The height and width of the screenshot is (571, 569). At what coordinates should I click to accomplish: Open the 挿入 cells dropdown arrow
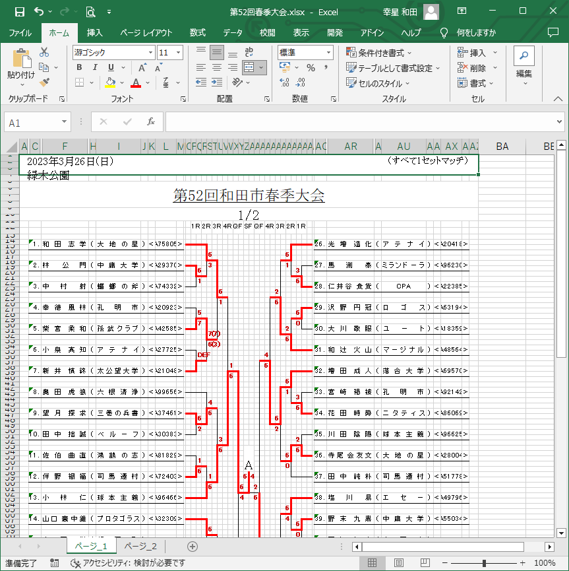(495, 53)
